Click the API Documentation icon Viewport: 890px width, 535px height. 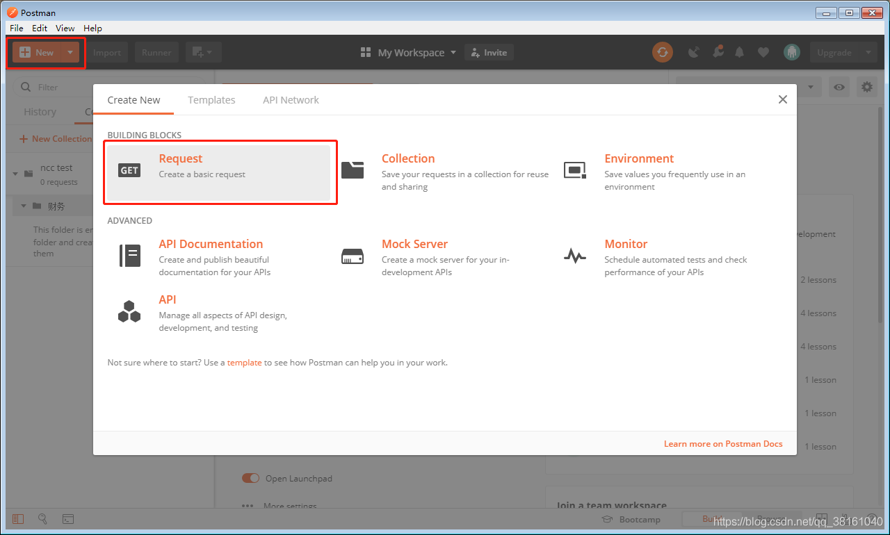point(129,256)
